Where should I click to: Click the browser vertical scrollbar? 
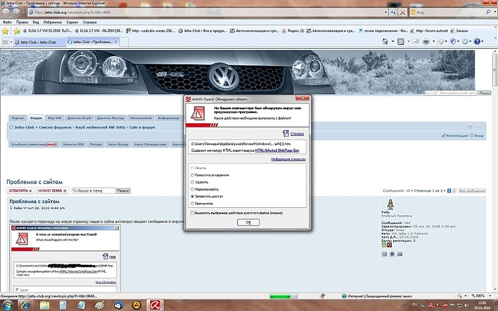495,171
